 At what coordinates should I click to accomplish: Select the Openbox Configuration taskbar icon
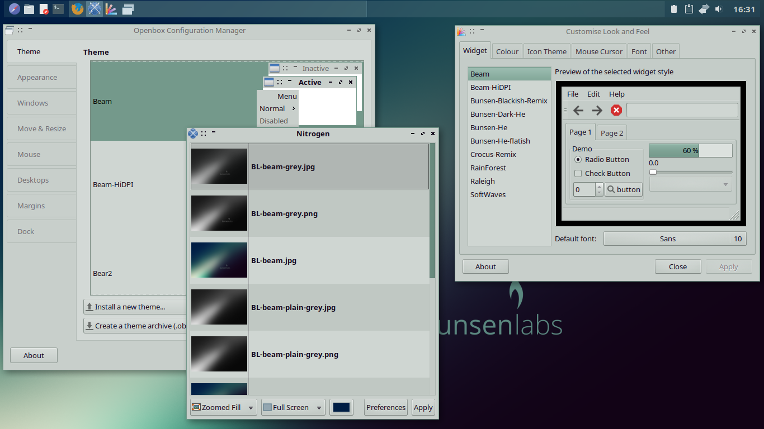click(128, 9)
